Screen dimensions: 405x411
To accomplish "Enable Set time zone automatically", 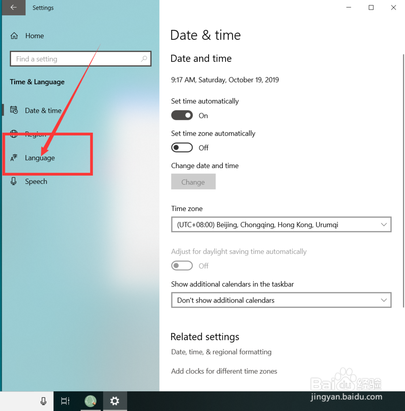I will 182,147.
